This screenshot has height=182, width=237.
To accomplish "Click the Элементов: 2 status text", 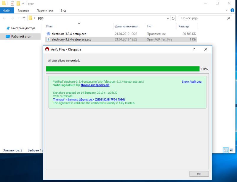I will tap(13, 150).
